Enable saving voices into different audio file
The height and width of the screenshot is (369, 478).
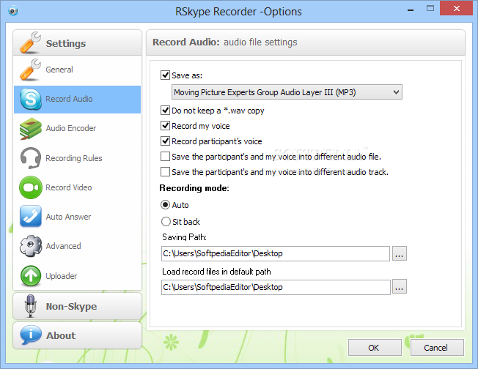pyautogui.click(x=165, y=157)
